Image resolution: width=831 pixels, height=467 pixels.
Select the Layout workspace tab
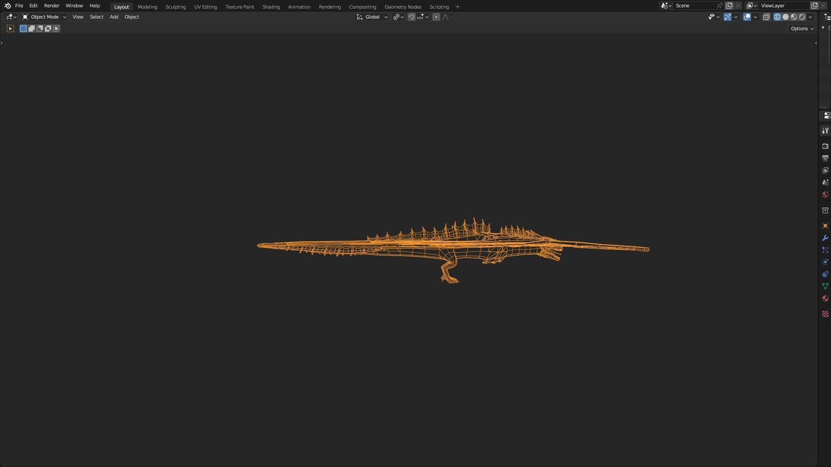(121, 7)
